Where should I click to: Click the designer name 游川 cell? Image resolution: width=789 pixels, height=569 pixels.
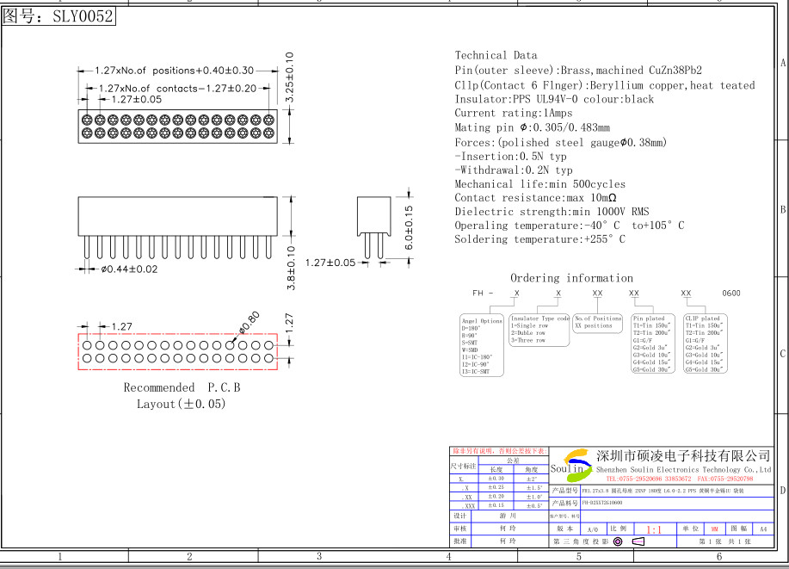[x=508, y=516]
